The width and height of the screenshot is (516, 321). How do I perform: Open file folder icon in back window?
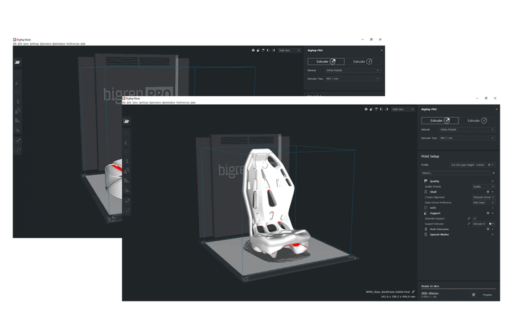(x=17, y=62)
